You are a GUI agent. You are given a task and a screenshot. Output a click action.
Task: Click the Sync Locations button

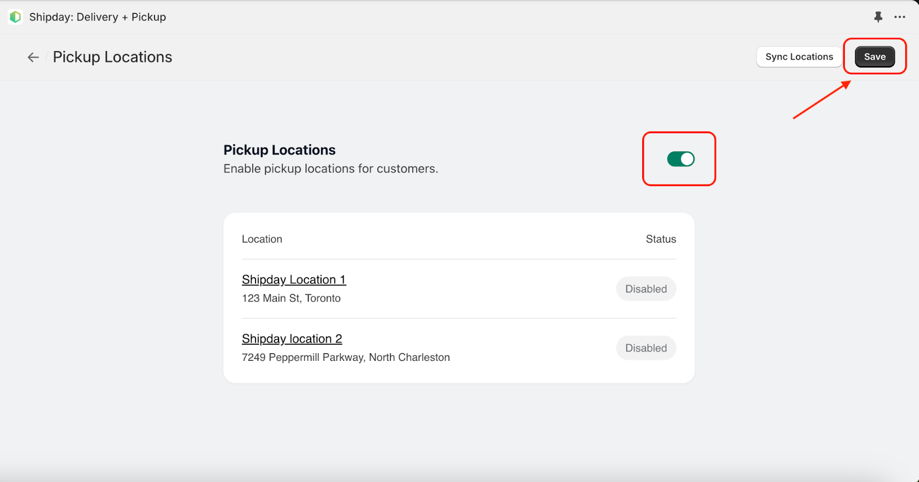pos(799,57)
